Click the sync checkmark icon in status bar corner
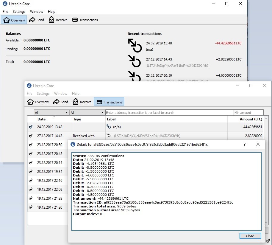The height and width of the screenshot is (245, 272). point(268,241)
